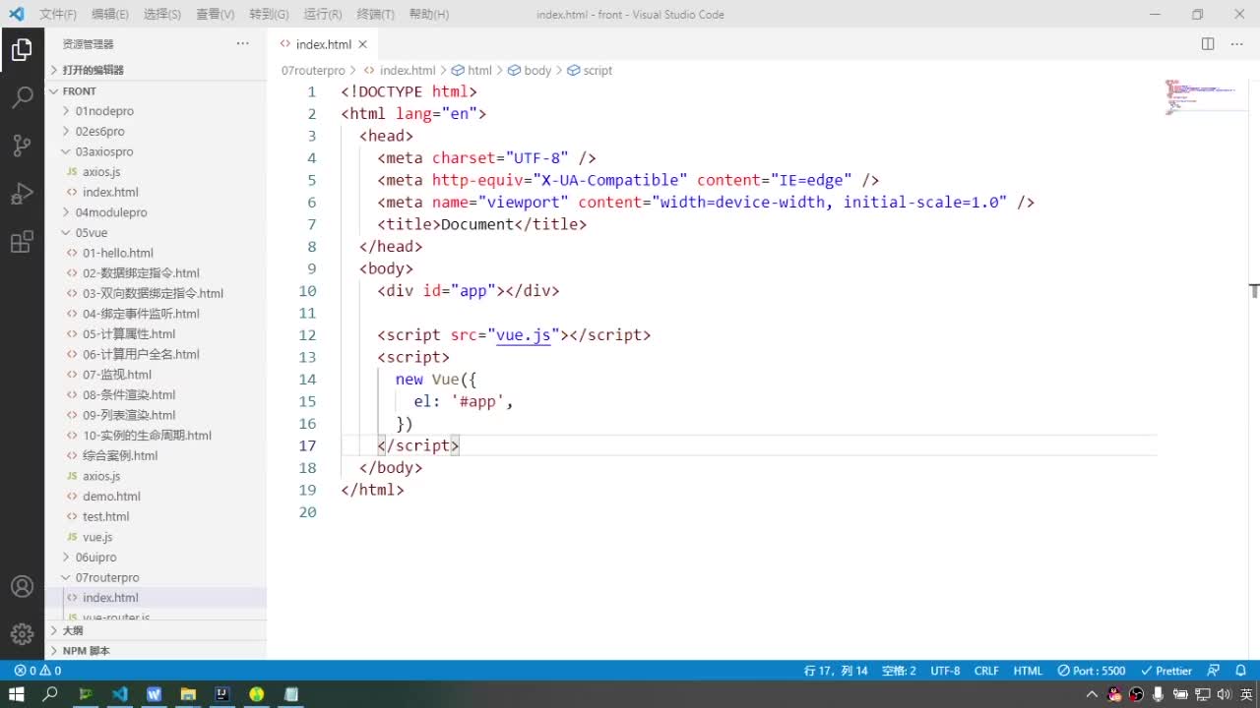Close the index.html editor tab

click(362, 44)
